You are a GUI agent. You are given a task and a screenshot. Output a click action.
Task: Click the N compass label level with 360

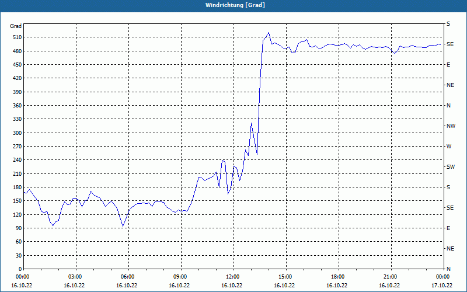click(448, 106)
